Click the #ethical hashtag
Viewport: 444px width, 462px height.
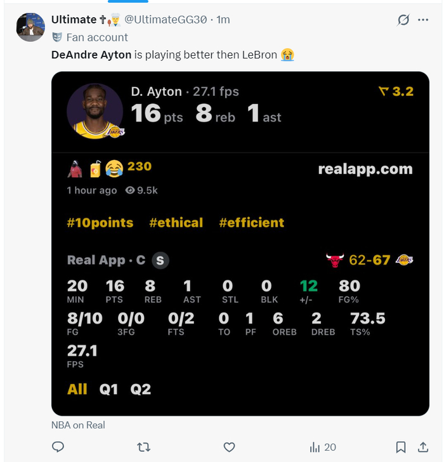pyautogui.click(x=176, y=223)
